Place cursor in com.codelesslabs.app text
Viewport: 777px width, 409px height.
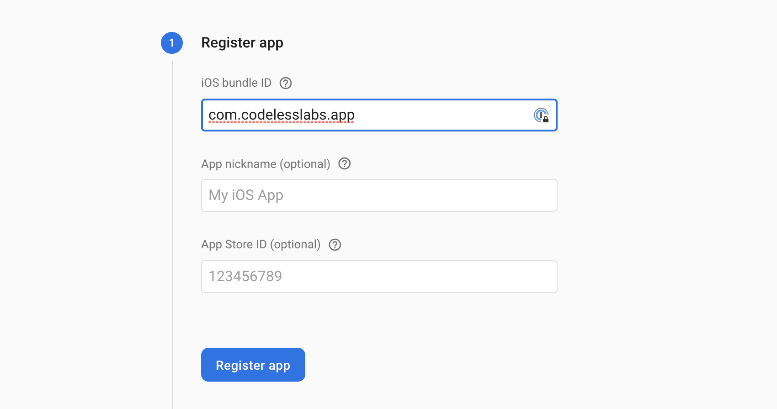point(282,115)
